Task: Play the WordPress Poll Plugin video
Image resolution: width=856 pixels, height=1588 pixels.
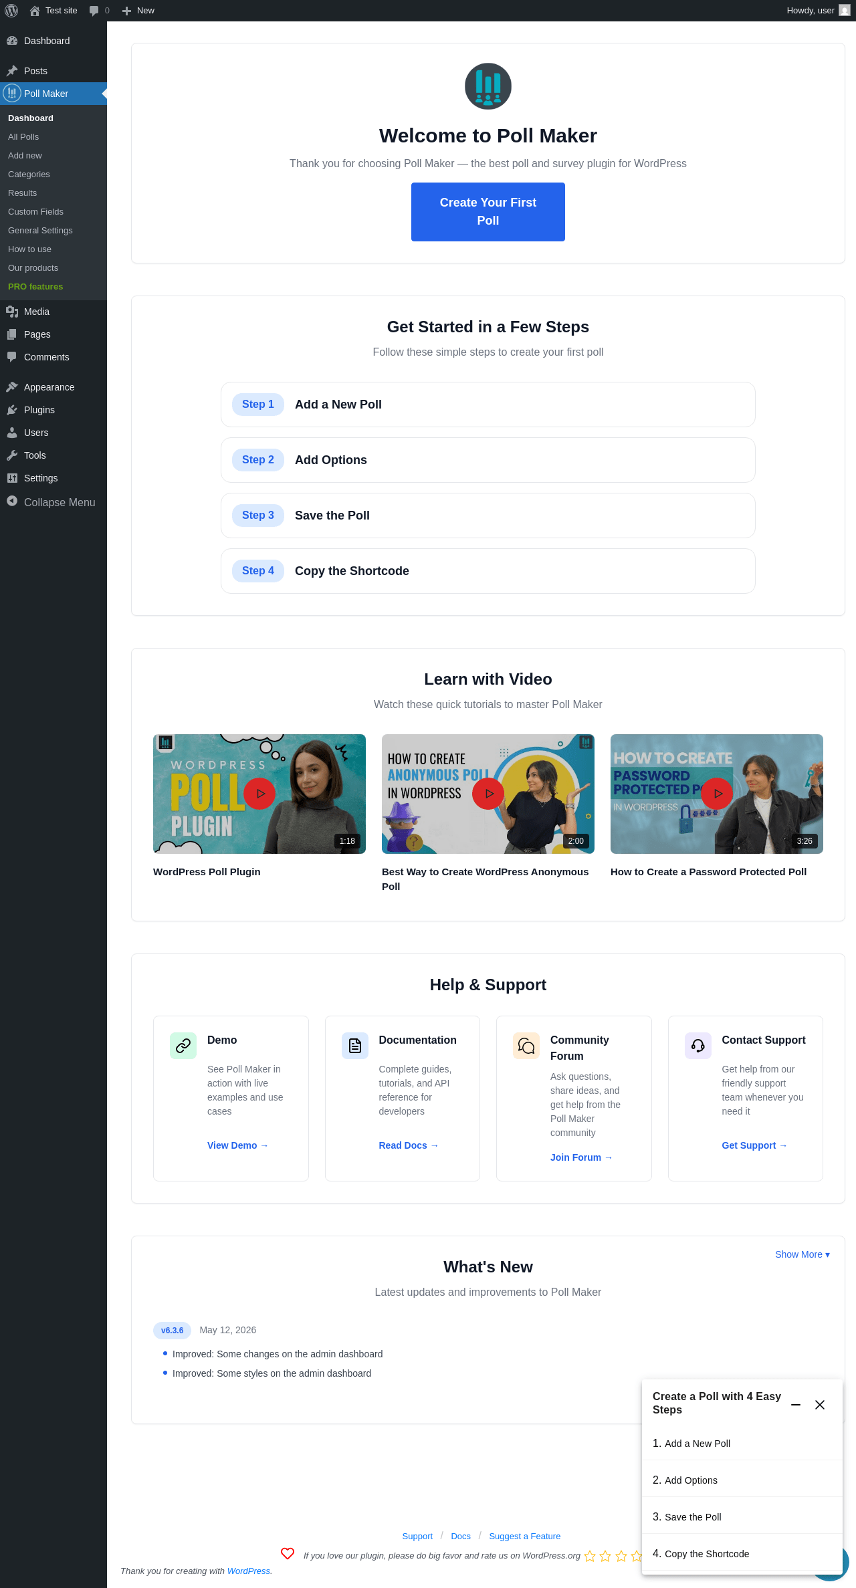Action: pyautogui.click(x=259, y=794)
